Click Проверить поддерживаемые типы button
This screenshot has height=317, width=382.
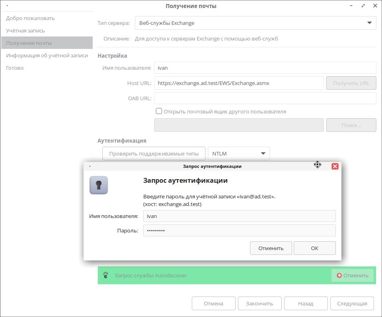154,153
